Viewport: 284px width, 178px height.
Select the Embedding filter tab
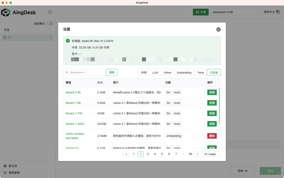tap(184, 73)
